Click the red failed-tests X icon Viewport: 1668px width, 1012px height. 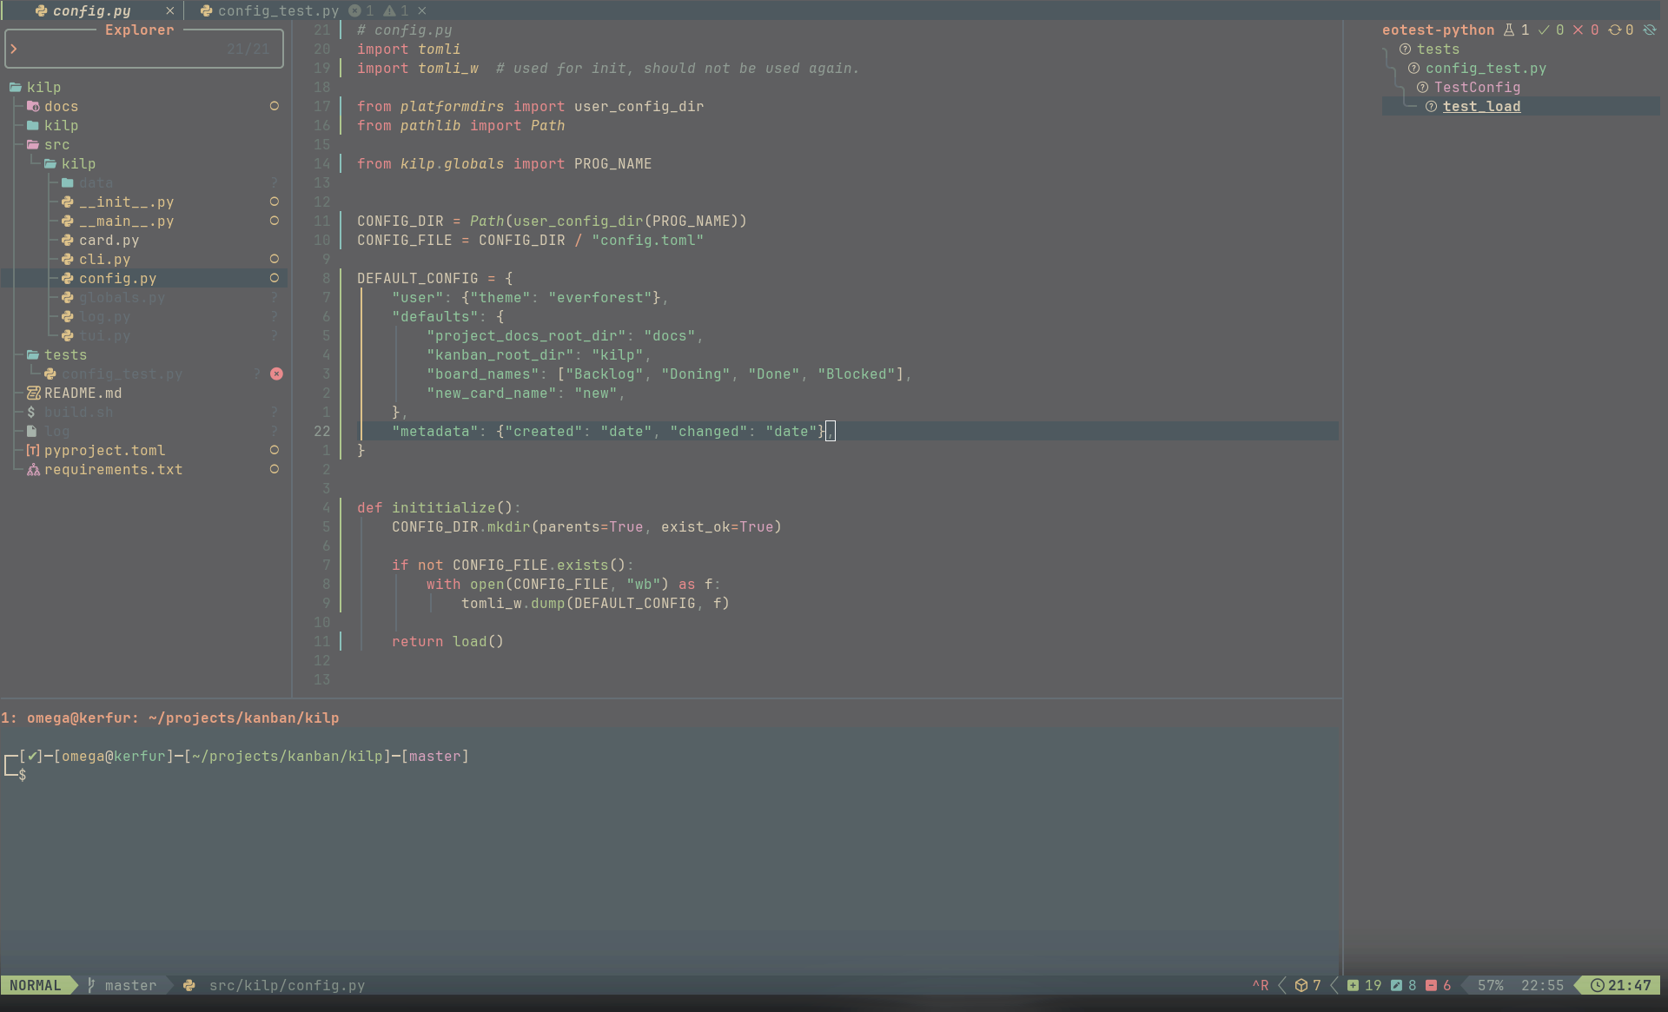pos(1578,30)
